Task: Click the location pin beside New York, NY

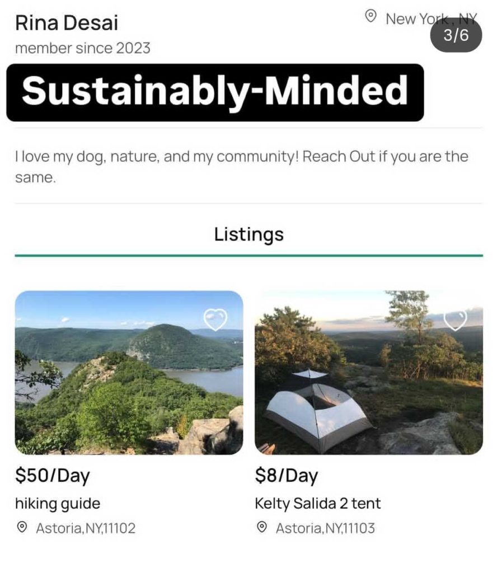Action: coord(371,17)
